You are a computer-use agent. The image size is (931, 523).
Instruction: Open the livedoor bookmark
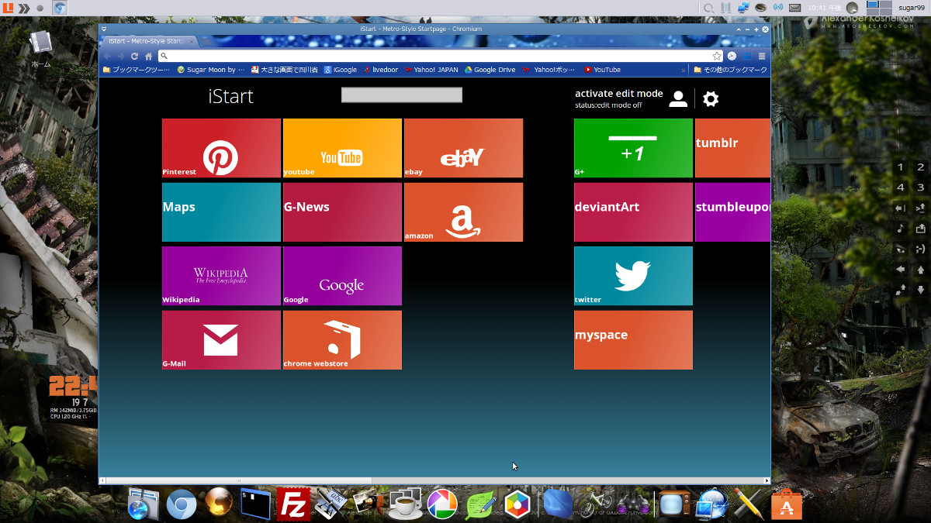tap(380, 70)
